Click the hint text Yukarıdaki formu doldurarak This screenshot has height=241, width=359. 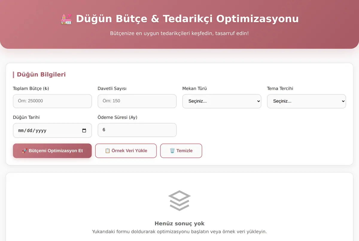[x=180, y=232]
